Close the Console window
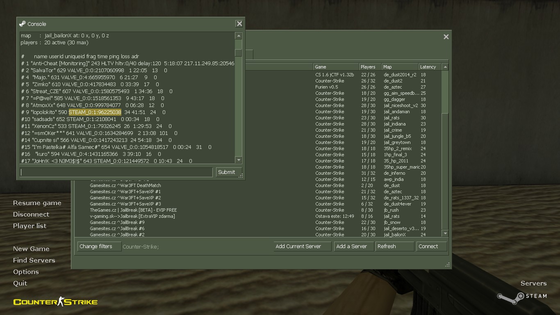This screenshot has width=560, height=315. (x=239, y=24)
